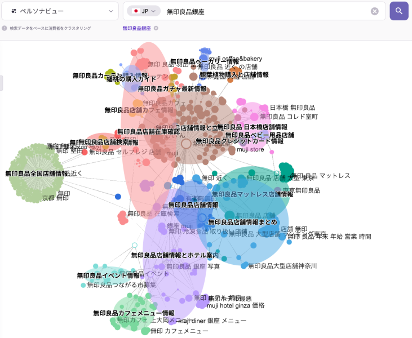Click the 日本橋 無印良品 keyword node label

[x=293, y=108]
